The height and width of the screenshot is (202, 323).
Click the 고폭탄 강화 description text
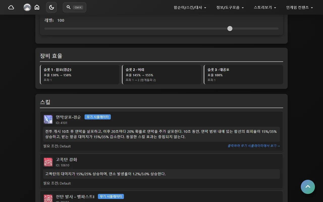point(161,174)
